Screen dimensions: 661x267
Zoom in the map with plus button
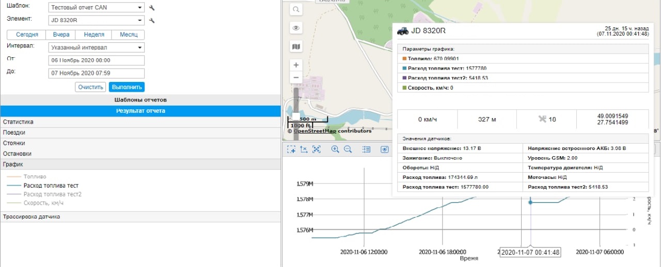point(296,65)
